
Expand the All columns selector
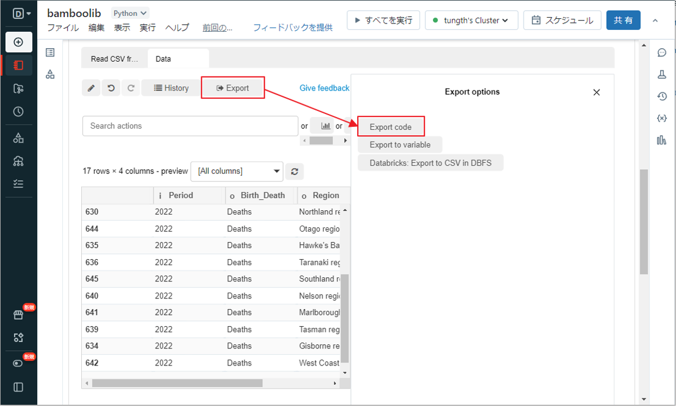tap(237, 172)
